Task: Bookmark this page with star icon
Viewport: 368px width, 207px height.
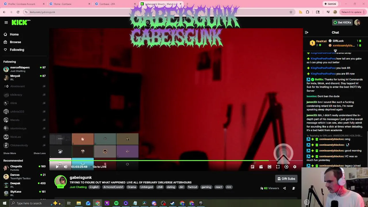Action: [x=291, y=12]
